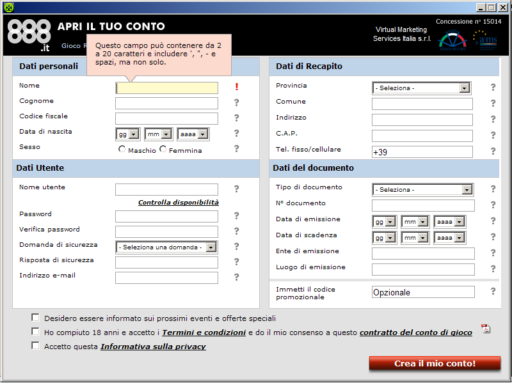Focus the Cognome text field

pyautogui.click(x=166, y=103)
